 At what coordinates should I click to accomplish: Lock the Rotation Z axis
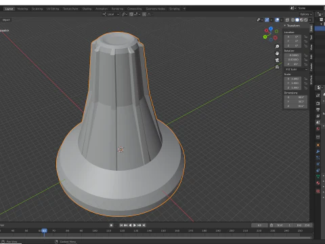point(305,64)
